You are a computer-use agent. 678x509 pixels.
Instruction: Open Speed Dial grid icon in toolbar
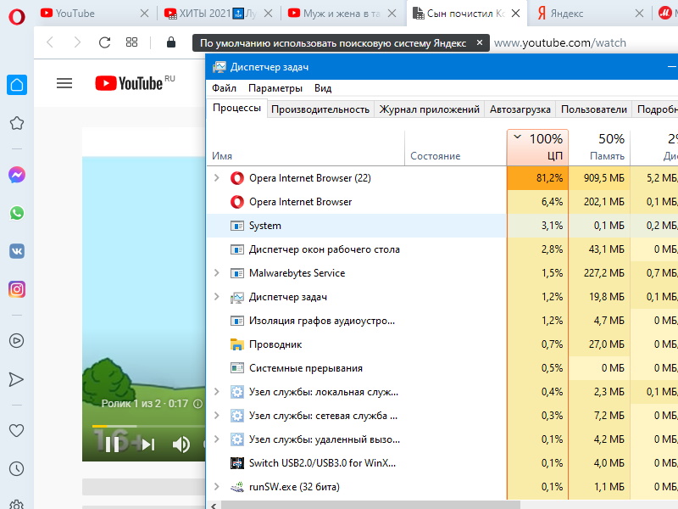point(131,42)
